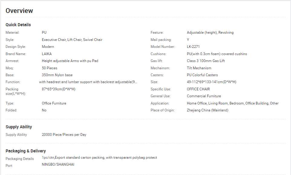
Task: Click the Packaging Details description text
Action: point(99,158)
